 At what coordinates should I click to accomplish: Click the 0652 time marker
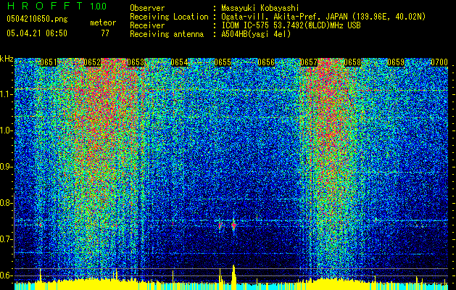(x=92, y=62)
